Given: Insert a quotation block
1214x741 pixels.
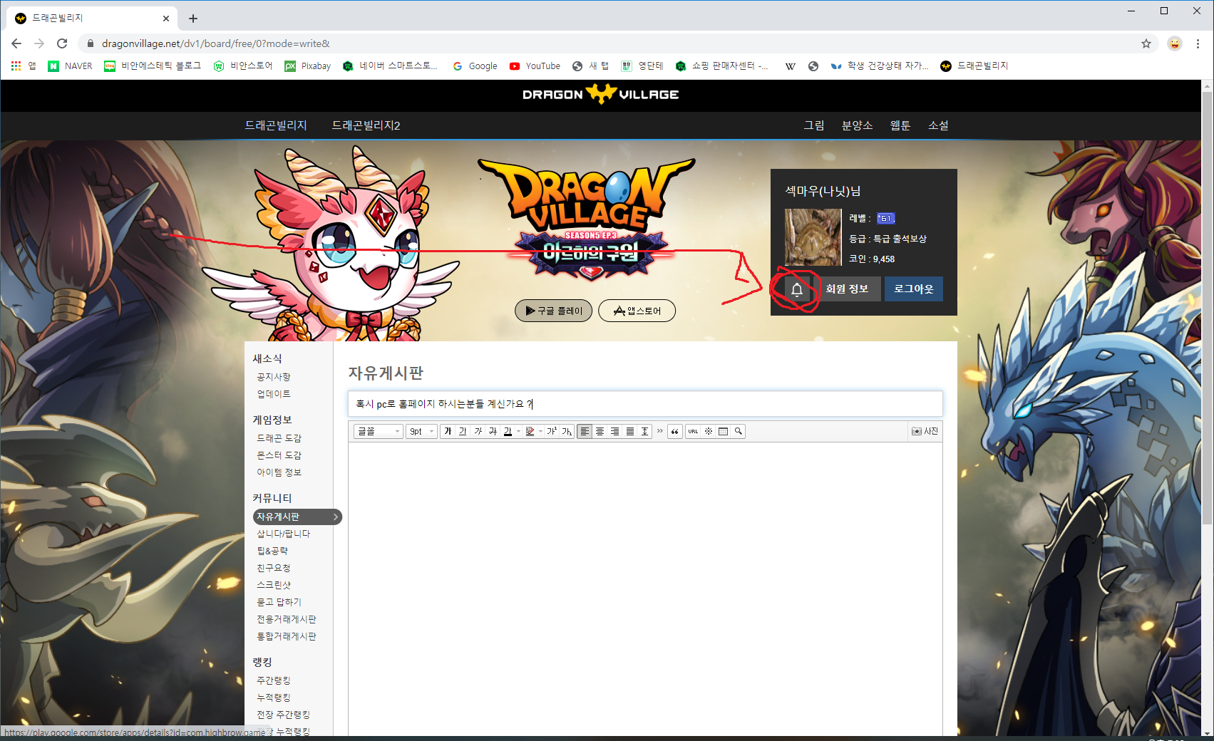Looking at the screenshot, I should pos(675,431).
